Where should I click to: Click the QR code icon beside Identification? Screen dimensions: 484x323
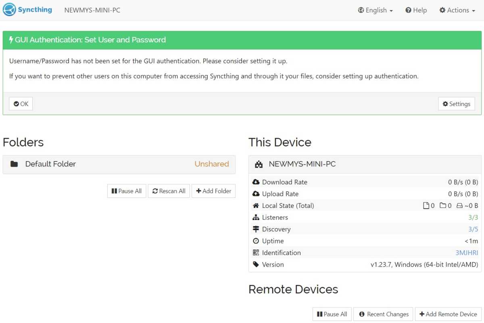(256, 253)
